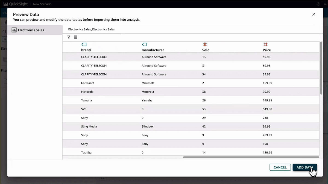
Task: Click the Sold value 53
Action: pyautogui.click(x=204, y=109)
